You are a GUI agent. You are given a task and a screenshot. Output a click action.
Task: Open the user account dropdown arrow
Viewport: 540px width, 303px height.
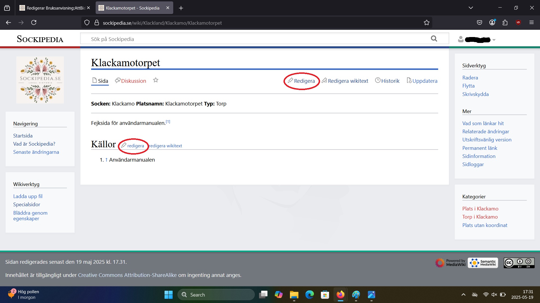[x=494, y=40]
